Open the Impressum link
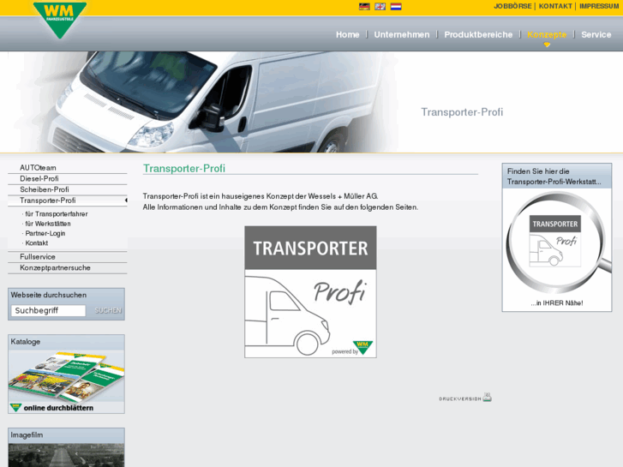 pyautogui.click(x=599, y=6)
